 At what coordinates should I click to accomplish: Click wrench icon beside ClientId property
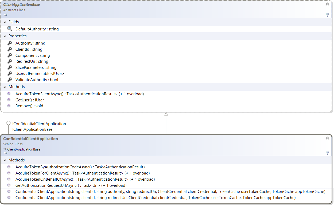[10, 49]
